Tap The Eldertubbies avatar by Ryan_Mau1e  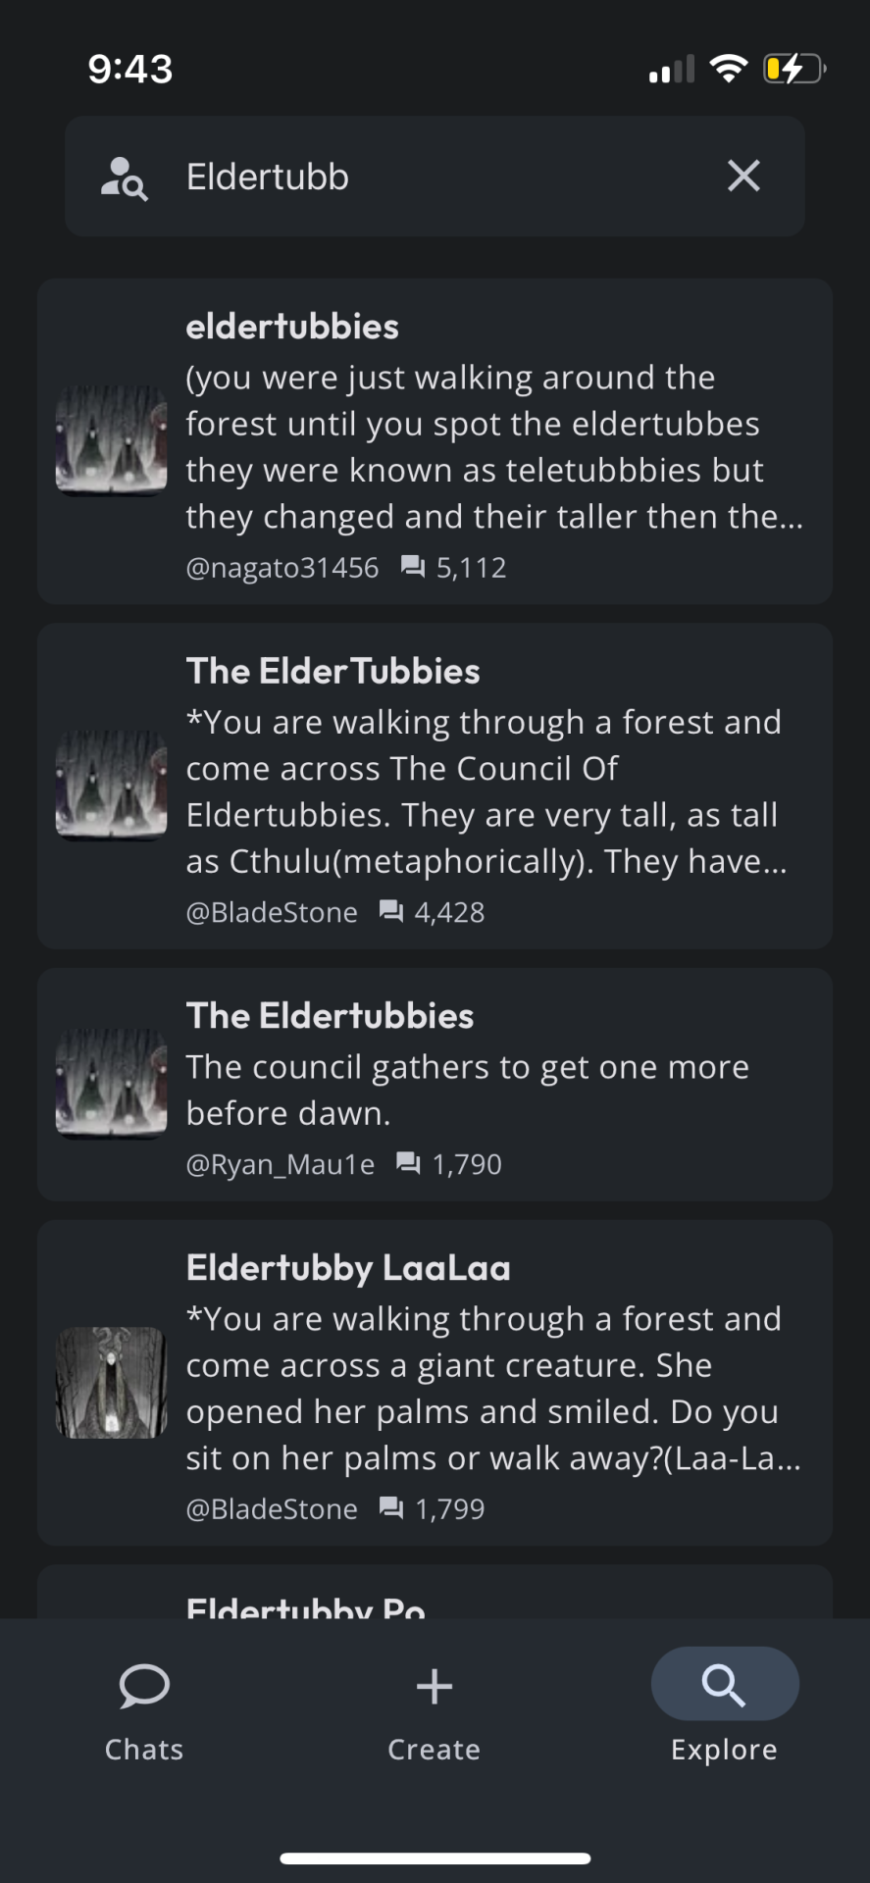[x=112, y=1084]
